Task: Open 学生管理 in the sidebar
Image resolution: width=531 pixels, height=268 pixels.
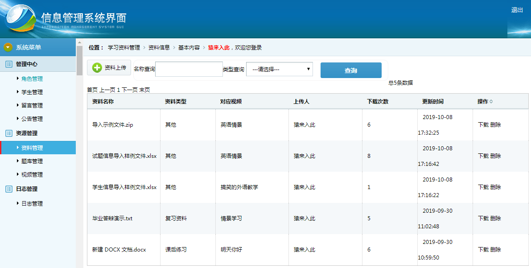Action: (x=32, y=92)
